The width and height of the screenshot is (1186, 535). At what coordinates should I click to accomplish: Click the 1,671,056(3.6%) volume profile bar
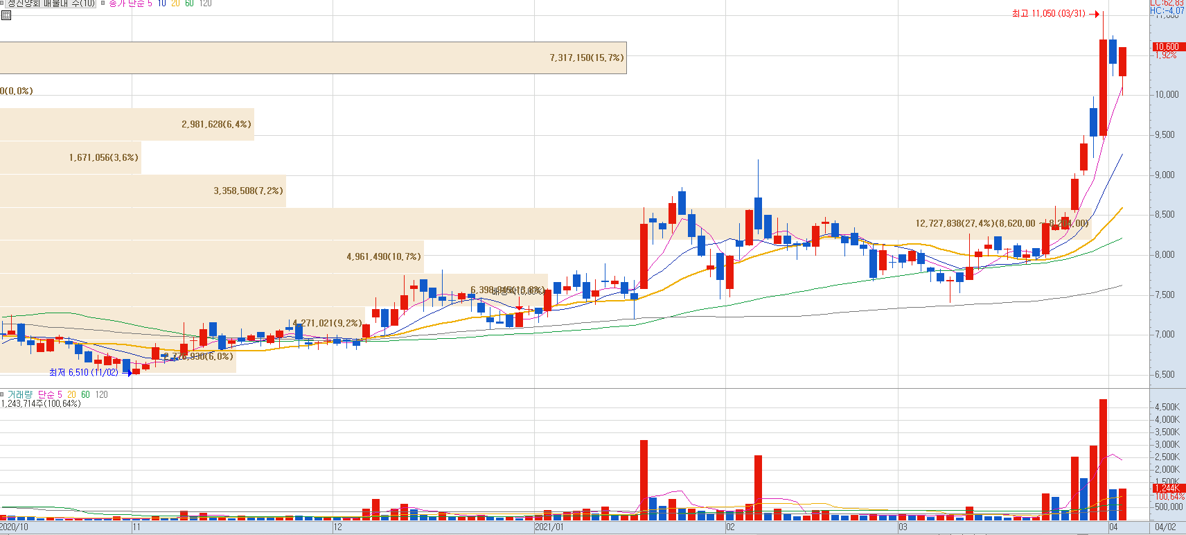(71, 157)
